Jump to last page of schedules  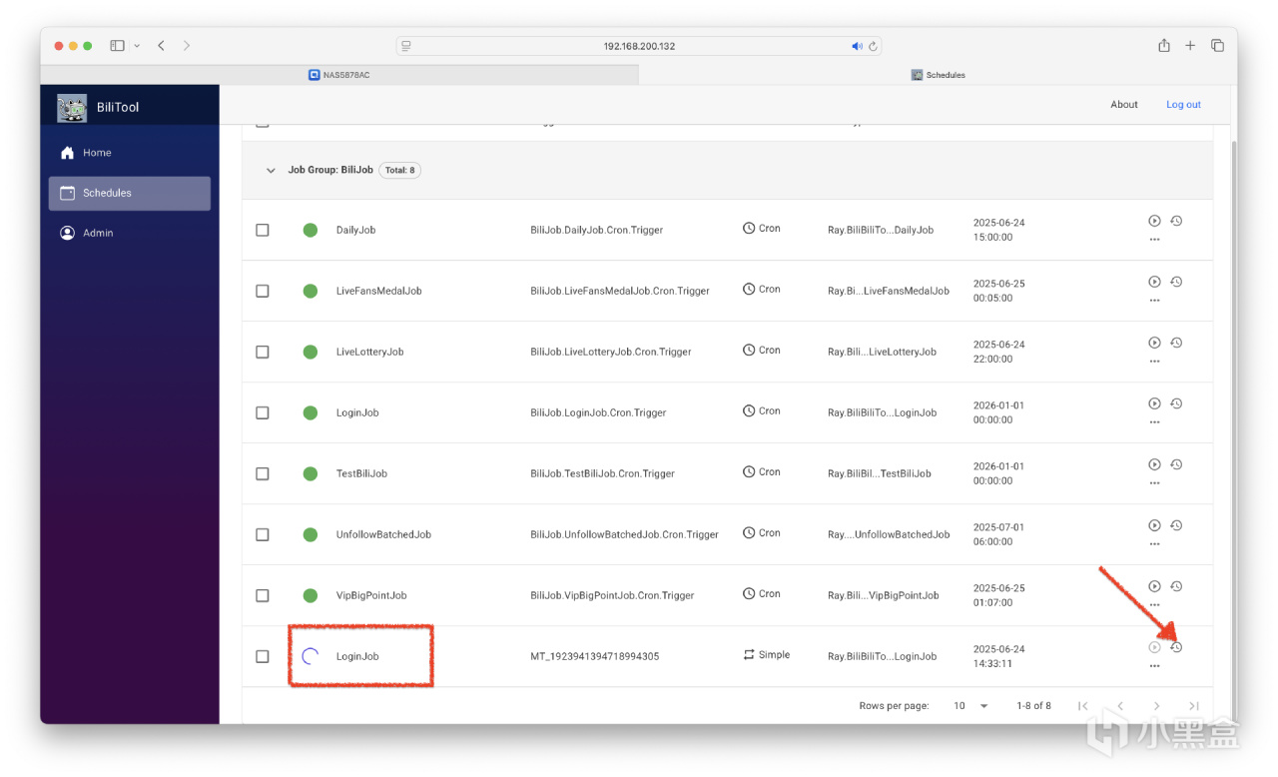pos(1194,706)
